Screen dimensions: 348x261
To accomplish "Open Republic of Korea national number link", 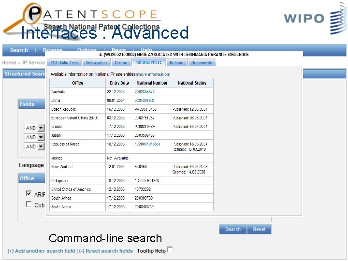I will 147,144.
